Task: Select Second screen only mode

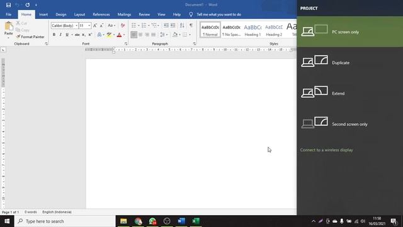Action: (x=350, y=124)
